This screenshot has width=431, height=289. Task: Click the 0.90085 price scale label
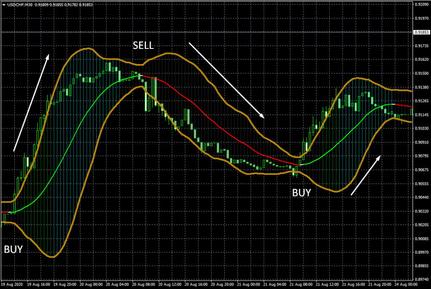tap(421, 239)
